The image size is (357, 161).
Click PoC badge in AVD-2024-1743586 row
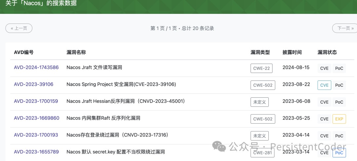tap(339, 68)
